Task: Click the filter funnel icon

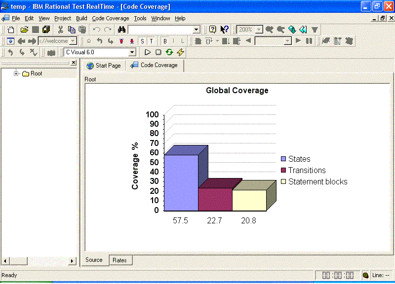Action: (x=315, y=30)
